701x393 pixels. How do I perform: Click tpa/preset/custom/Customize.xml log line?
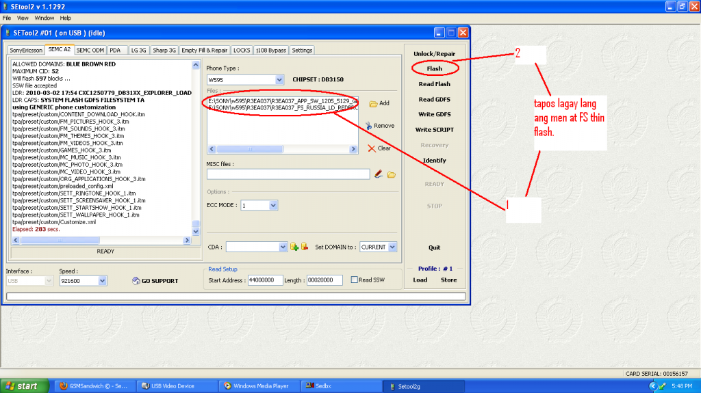click(54, 222)
